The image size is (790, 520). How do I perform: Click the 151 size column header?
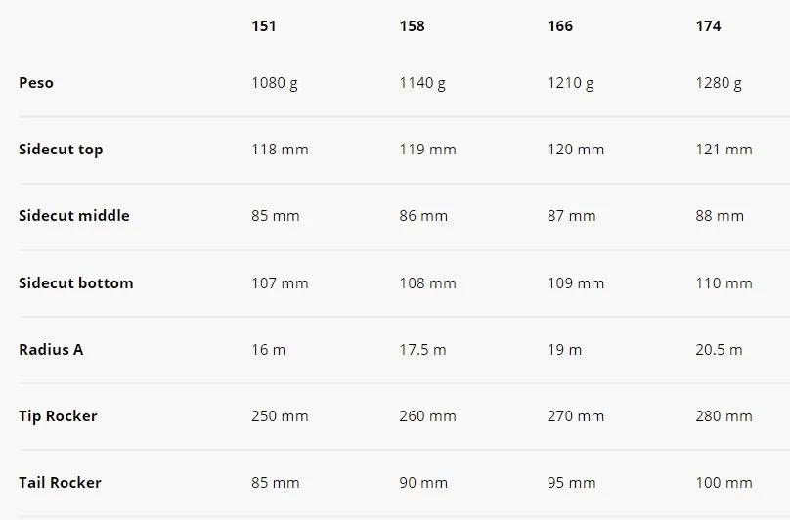tap(264, 26)
